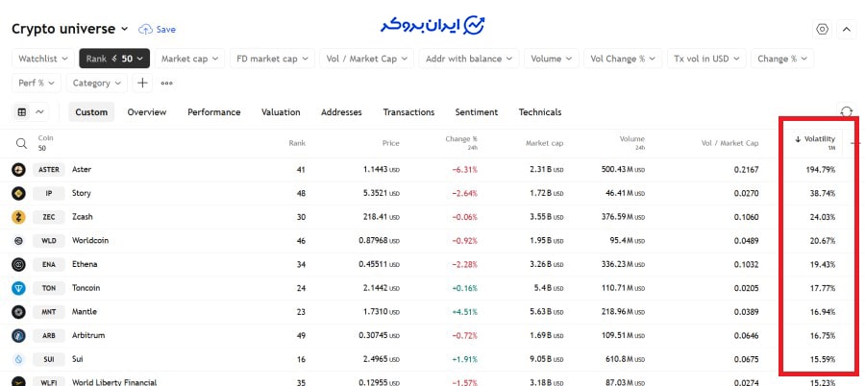Add a new filter with plus icon
Viewport: 865px width, 386px height.
tap(142, 83)
